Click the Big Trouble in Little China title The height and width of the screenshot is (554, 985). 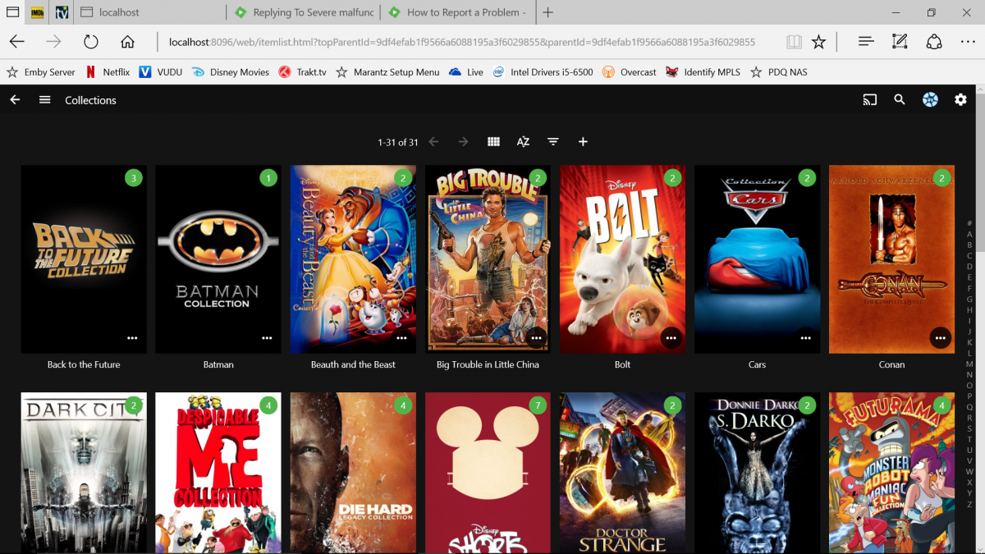pos(488,364)
